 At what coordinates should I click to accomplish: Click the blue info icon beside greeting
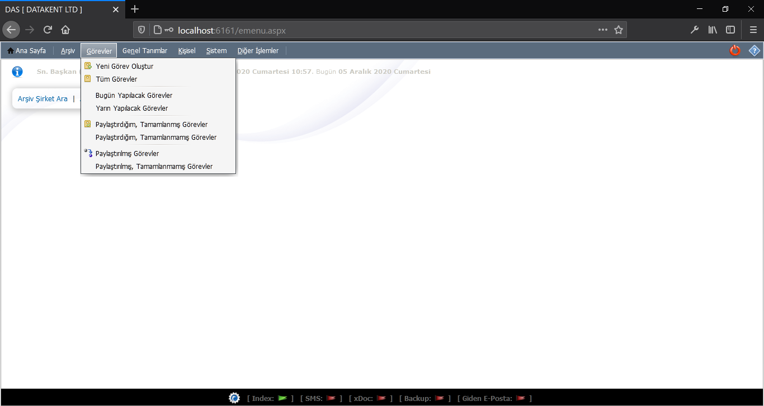pyautogui.click(x=17, y=72)
